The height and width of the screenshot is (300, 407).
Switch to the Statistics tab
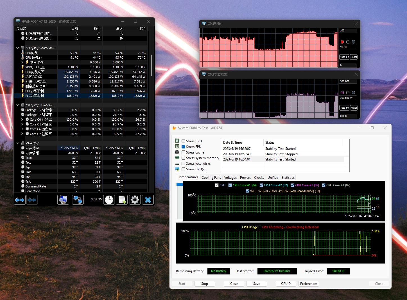point(288,177)
